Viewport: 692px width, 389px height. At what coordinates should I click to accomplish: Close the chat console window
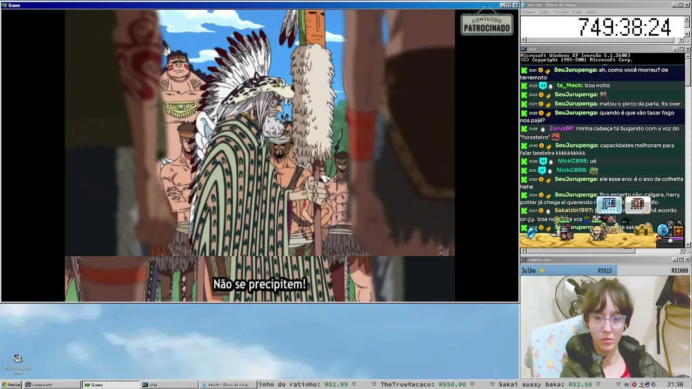(x=688, y=49)
